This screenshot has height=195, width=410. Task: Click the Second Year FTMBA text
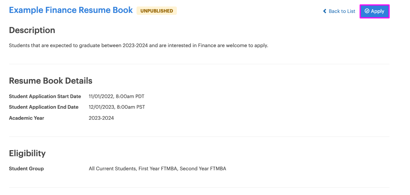[203, 169]
